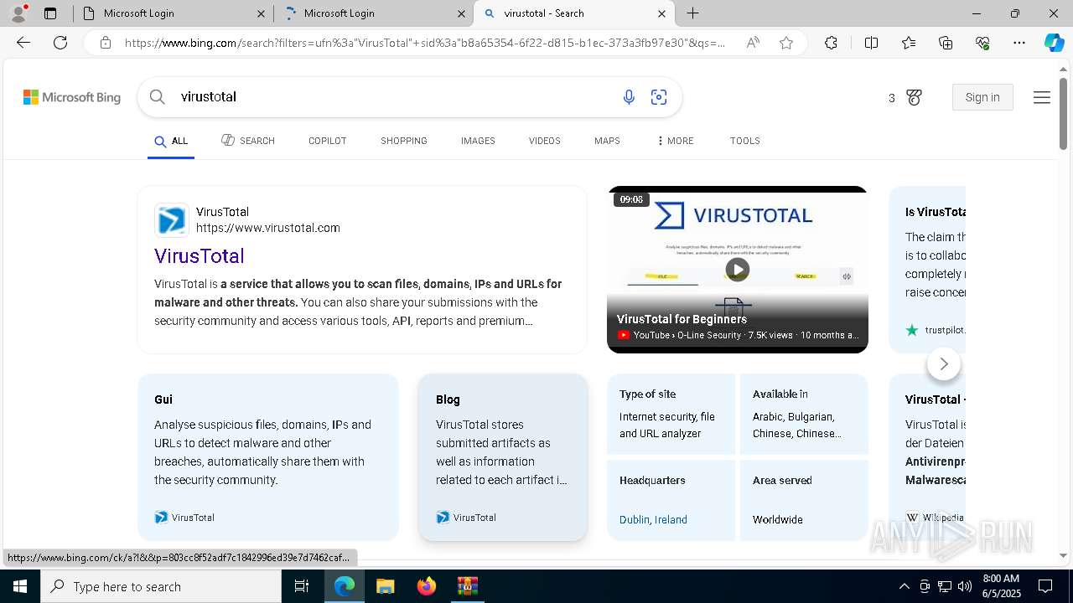Image resolution: width=1073 pixels, height=603 pixels.
Task: Add page to favorites star icon
Action: (x=786, y=43)
